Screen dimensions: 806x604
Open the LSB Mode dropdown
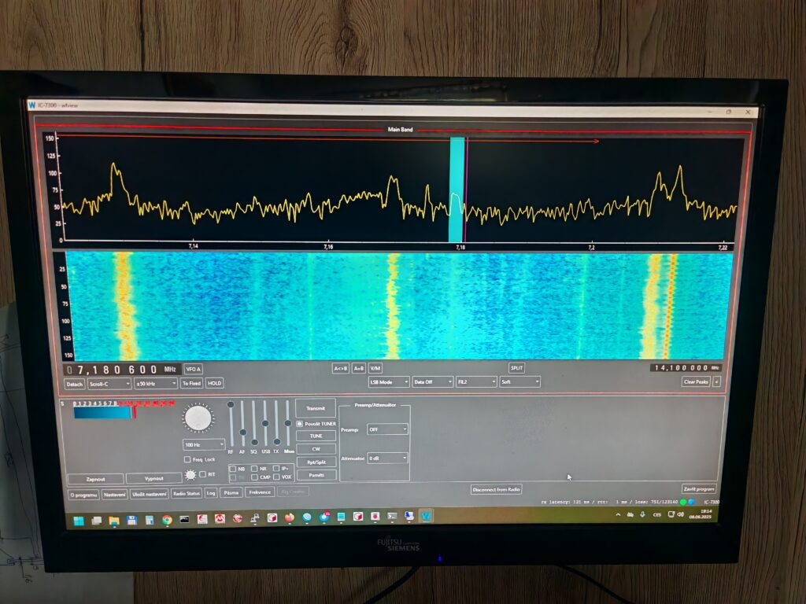tap(388, 381)
